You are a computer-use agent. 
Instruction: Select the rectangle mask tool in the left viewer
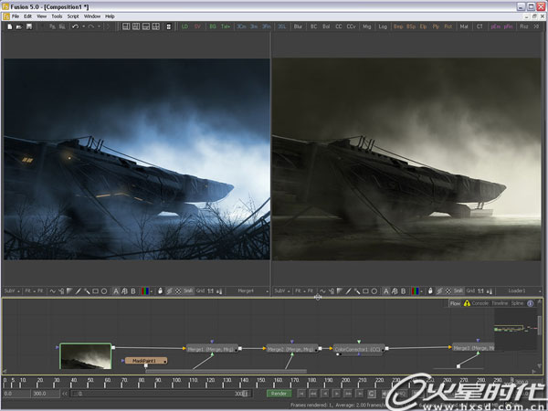tap(95, 290)
